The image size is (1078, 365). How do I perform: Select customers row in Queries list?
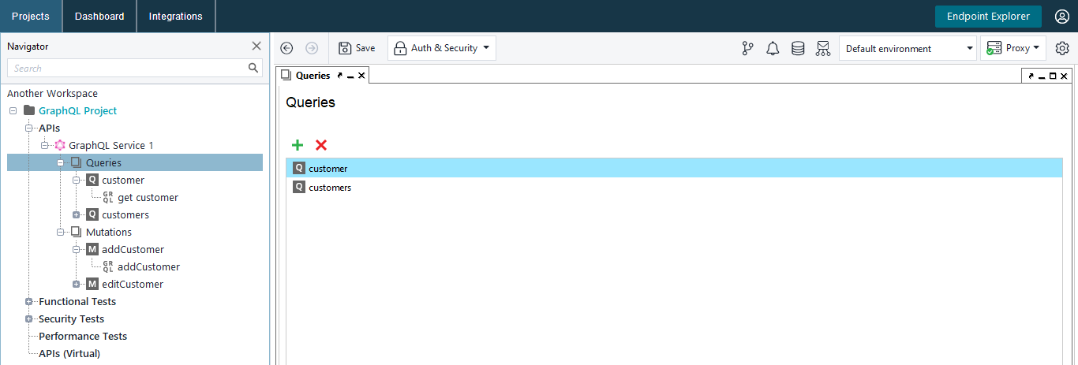pyautogui.click(x=674, y=187)
